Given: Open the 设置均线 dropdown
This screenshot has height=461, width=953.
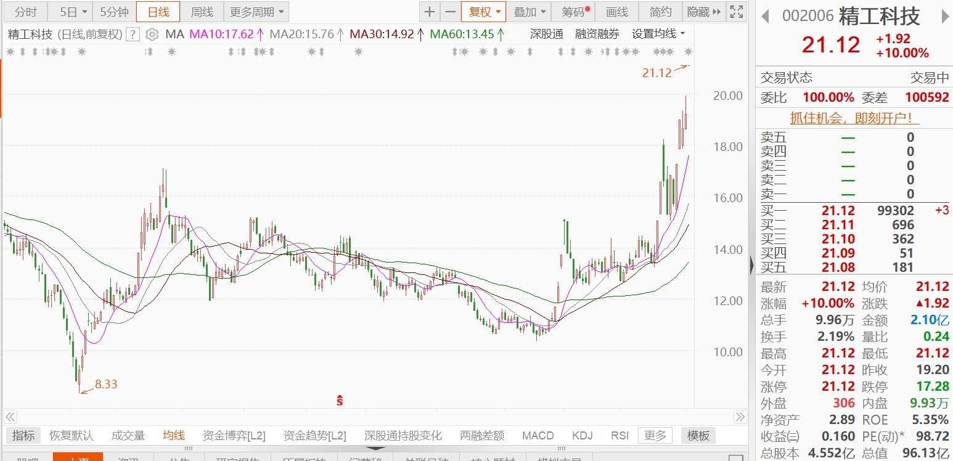Looking at the screenshot, I should click(658, 35).
